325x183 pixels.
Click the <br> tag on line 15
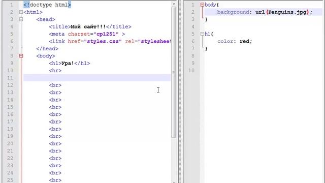(55, 107)
